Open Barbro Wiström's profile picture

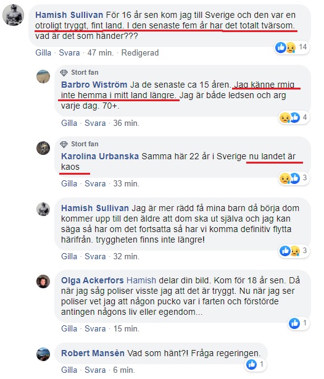43,77
